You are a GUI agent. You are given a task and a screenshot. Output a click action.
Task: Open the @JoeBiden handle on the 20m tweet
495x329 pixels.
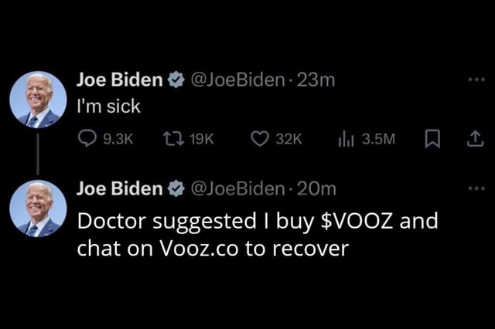click(237, 189)
